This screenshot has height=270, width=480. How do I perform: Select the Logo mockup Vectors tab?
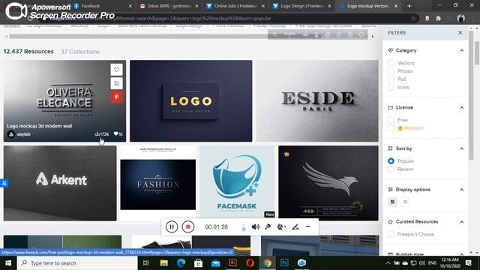click(368, 6)
